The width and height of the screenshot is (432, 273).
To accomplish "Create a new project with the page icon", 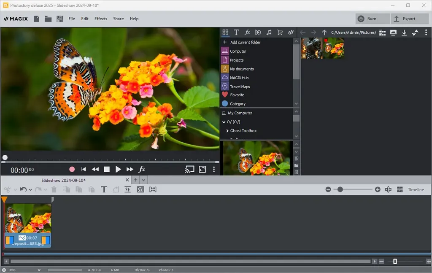I will point(36,19).
